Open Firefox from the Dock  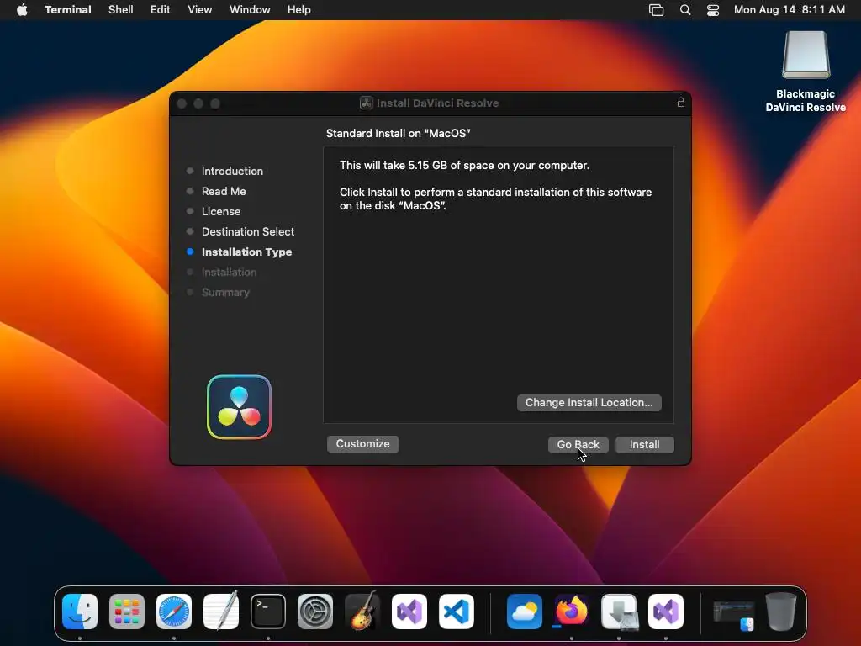(x=572, y=612)
